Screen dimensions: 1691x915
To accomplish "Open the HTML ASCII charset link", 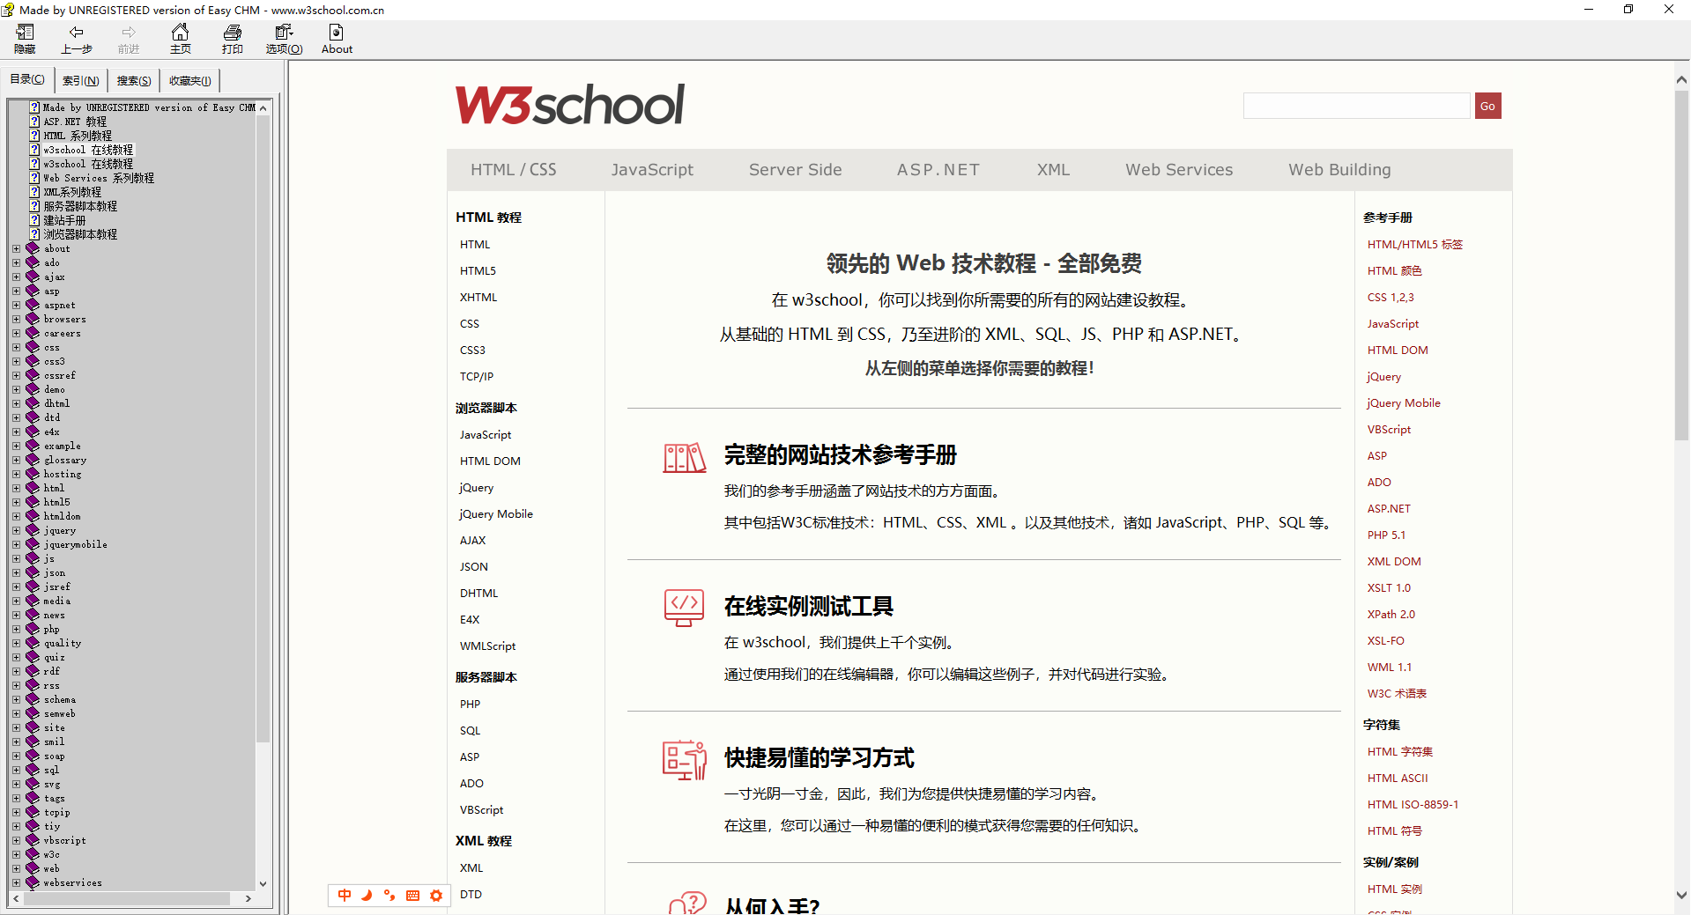I will click(1398, 778).
